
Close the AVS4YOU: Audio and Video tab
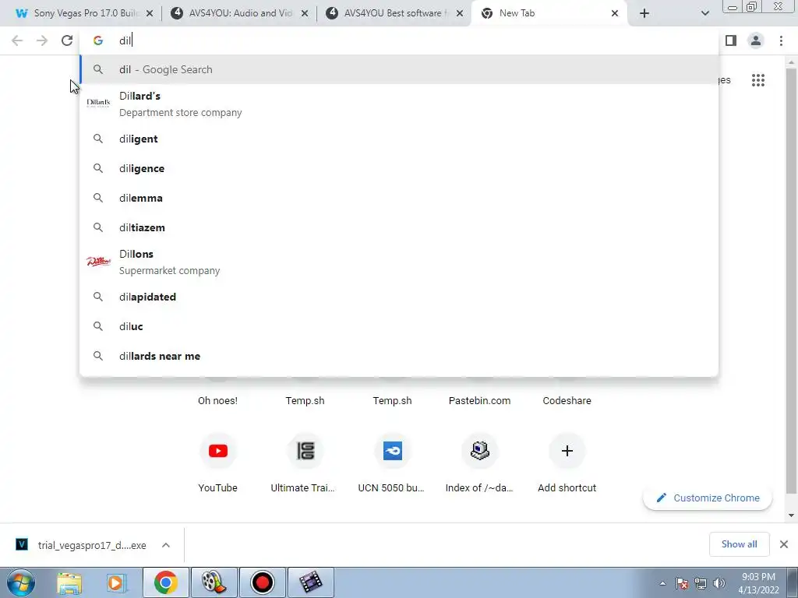click(x=305, y=14)
